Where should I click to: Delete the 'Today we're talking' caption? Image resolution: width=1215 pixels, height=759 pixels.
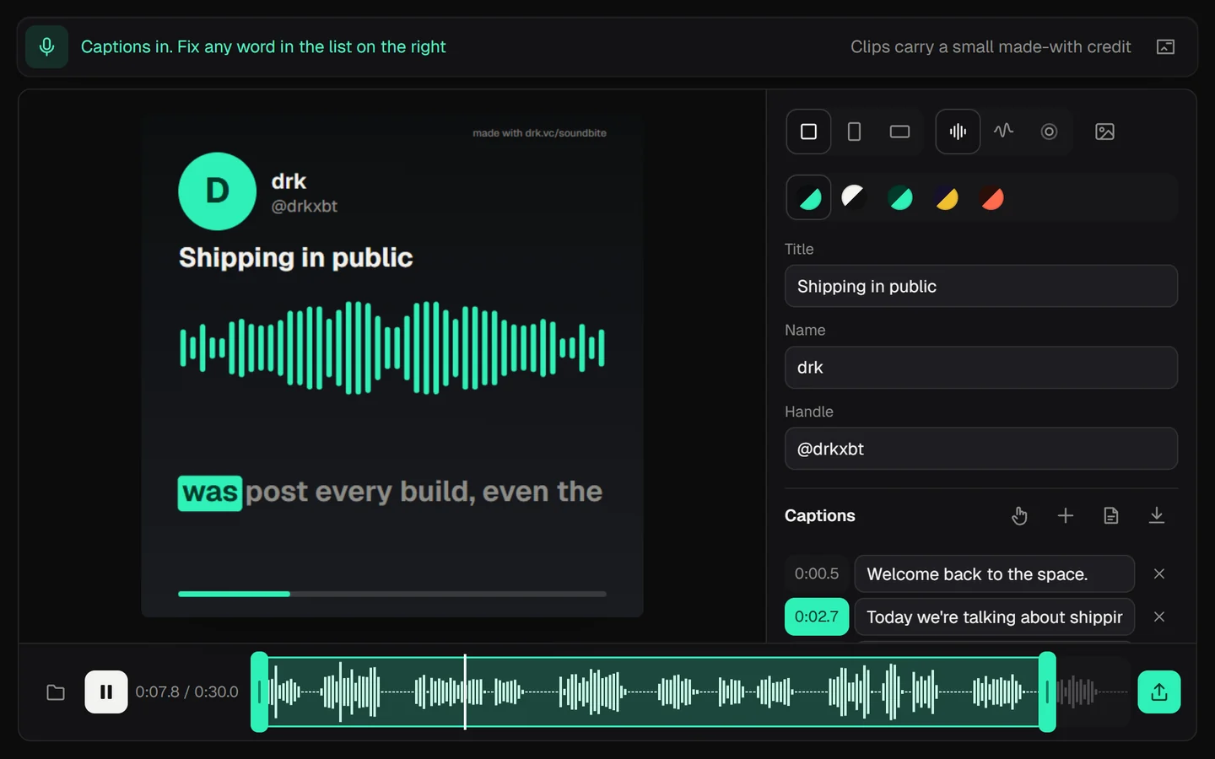pos(1159,616)
